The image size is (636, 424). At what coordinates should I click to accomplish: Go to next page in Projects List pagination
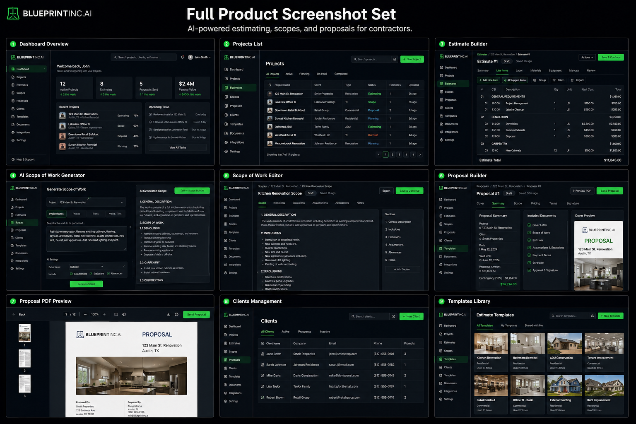(x=420, y=154)
